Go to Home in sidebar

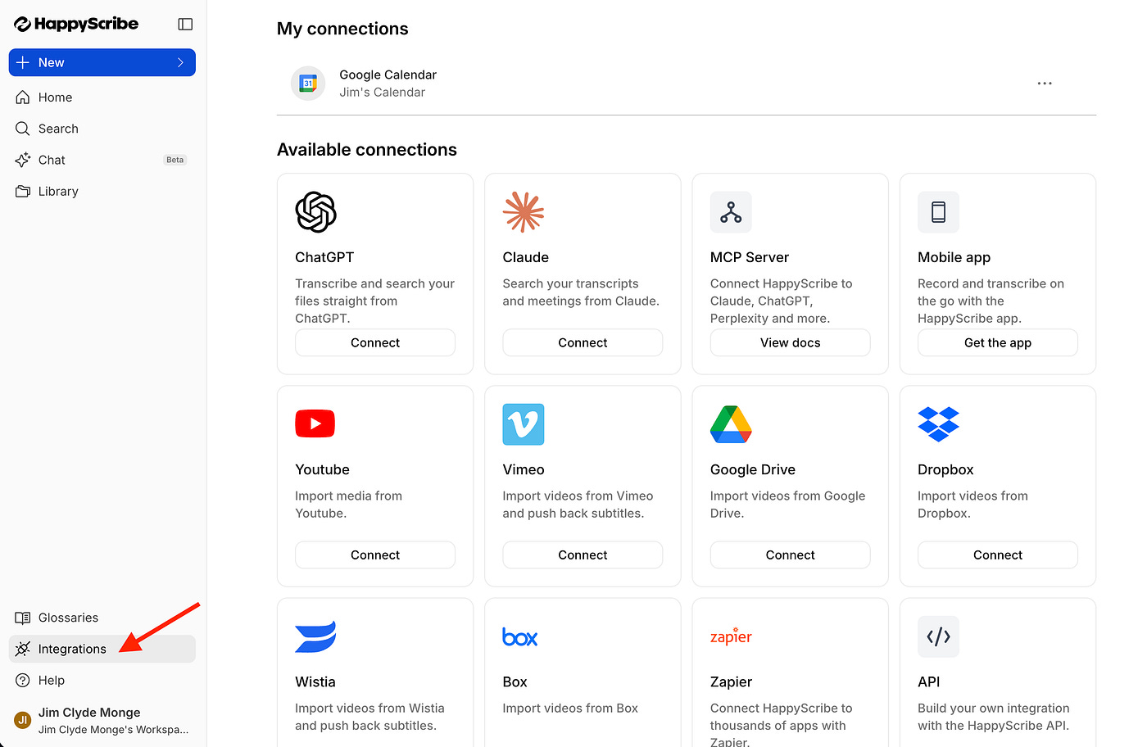(102, 97)
